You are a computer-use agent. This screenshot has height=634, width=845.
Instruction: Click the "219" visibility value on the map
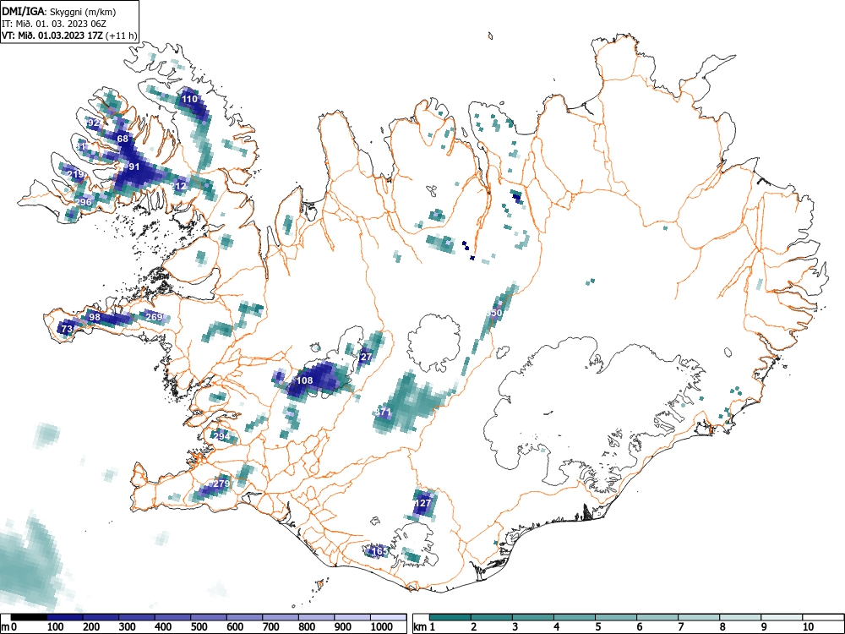coord(76,174)
